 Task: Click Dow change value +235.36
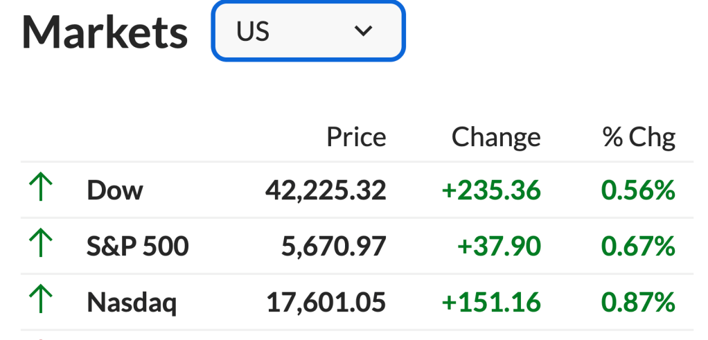[x=490, y=190]
